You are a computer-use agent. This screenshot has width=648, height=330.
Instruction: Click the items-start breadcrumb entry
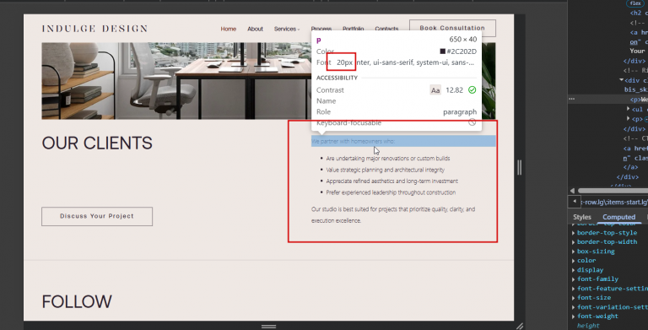(614, 203)
